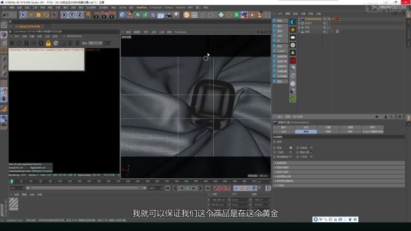Play the animation with green play button
This screenshot has width=411, height=231.
[x=188, y=188]
